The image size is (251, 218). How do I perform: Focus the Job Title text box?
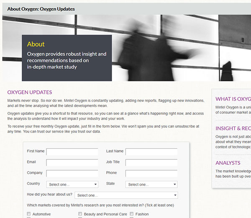point(151,163)
